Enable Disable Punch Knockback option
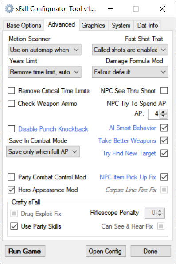Screen dimensions: 176x264 [11, 129]
